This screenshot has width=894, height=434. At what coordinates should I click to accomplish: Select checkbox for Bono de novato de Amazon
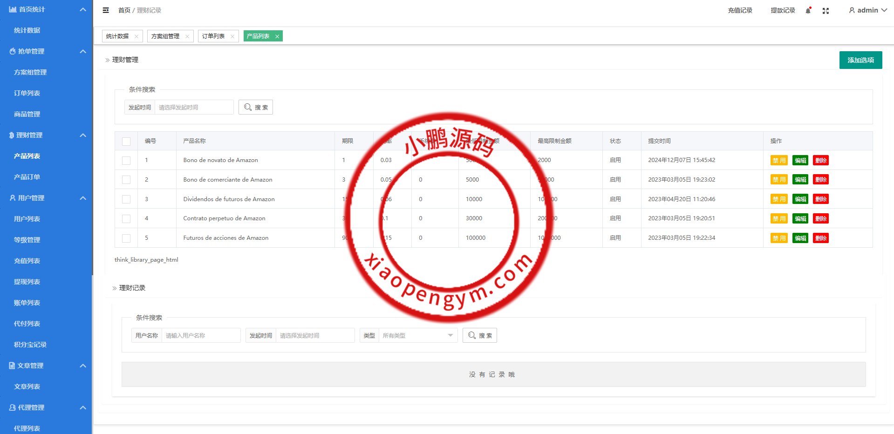[126, 160]
